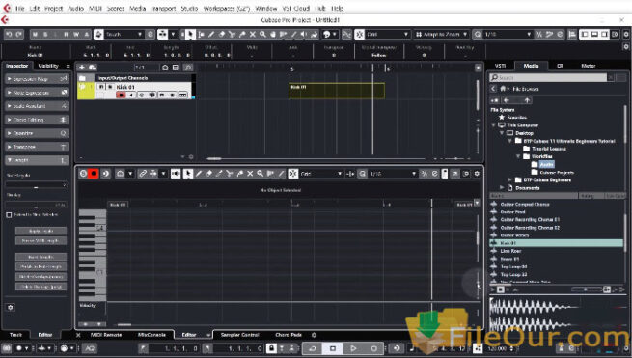The width and height of the screenshot is (632, 358).
Task: Switch to the VSTi tab
Action: click(x=500, y=66)
